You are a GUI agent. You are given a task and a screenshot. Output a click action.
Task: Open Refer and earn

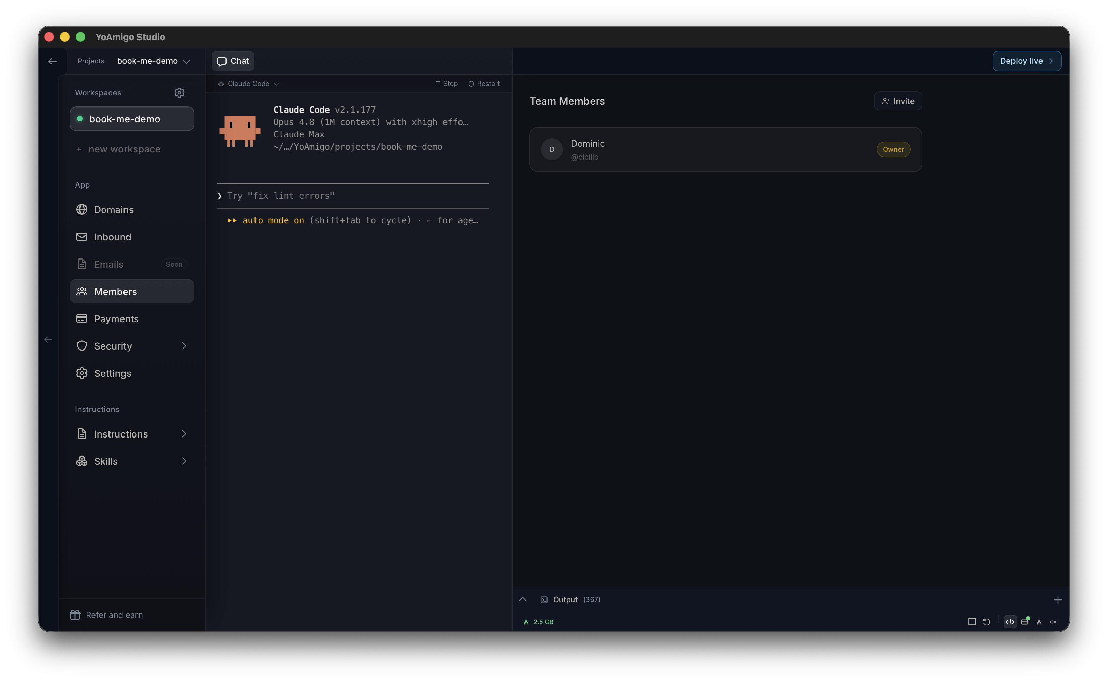106,615
